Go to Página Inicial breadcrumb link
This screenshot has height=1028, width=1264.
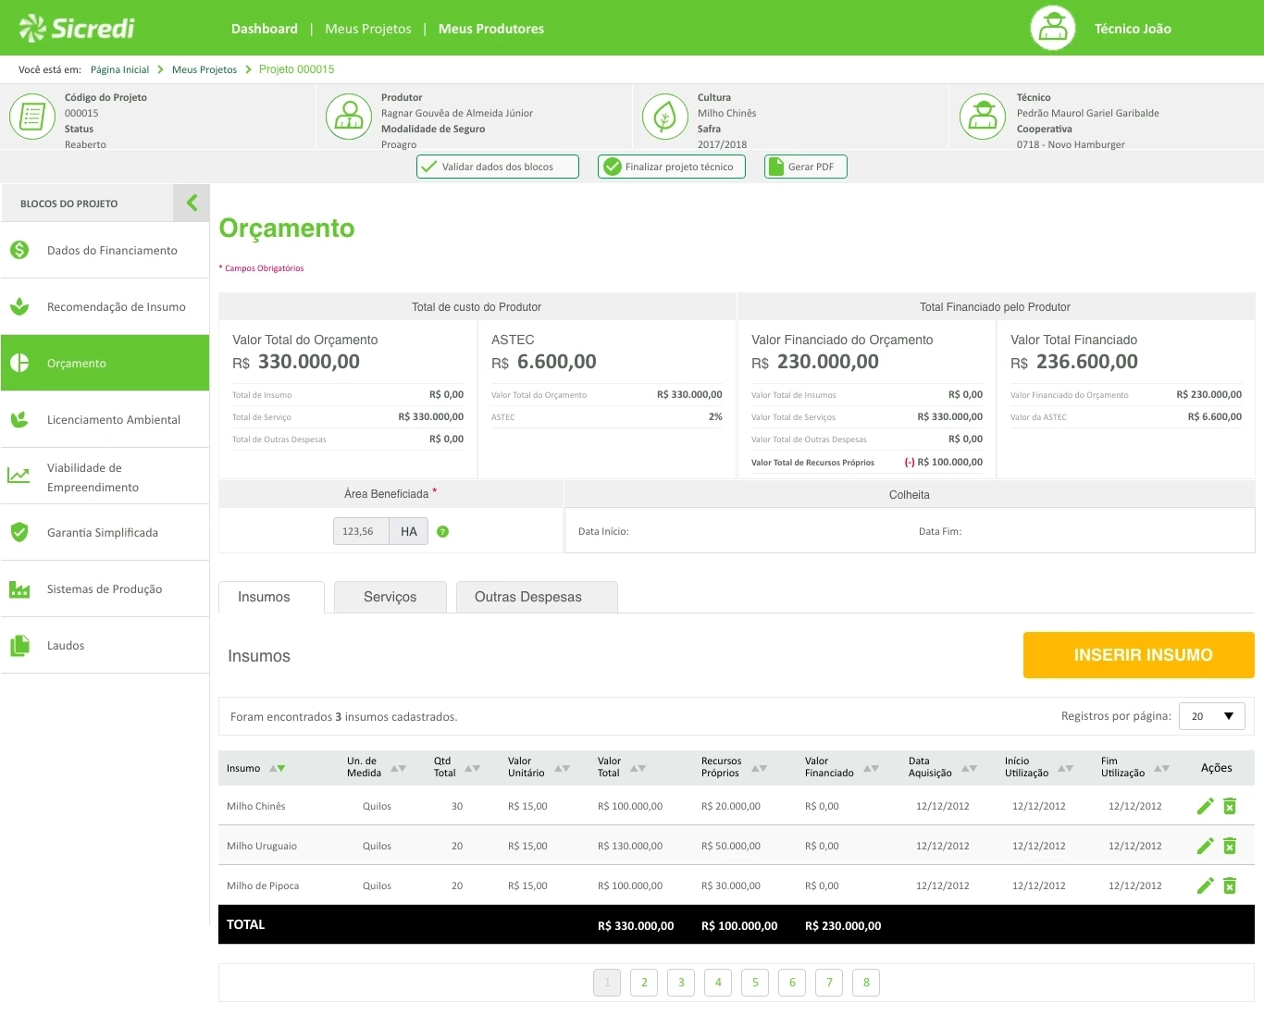point(119,69)
